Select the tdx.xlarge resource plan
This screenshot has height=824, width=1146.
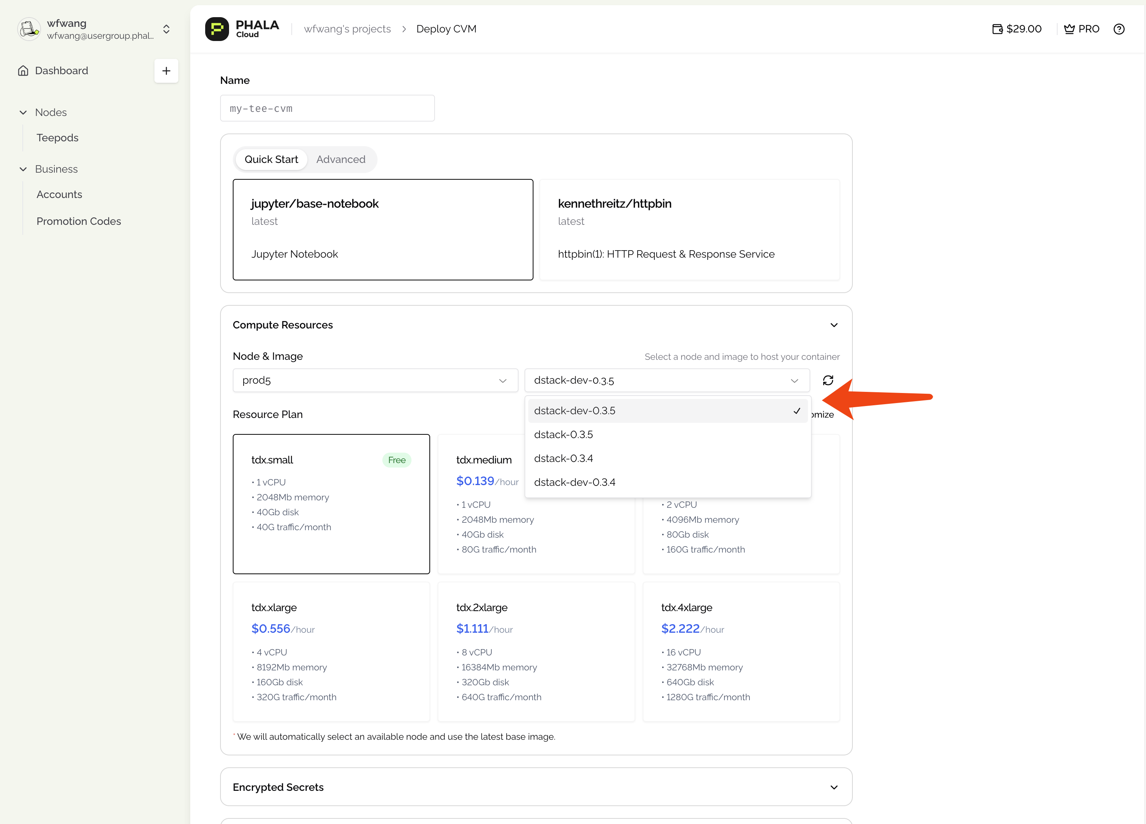coord(331,651)
